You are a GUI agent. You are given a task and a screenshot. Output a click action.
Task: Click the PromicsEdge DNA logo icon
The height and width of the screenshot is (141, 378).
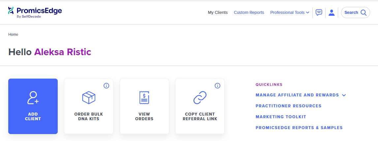pos(11,10)
